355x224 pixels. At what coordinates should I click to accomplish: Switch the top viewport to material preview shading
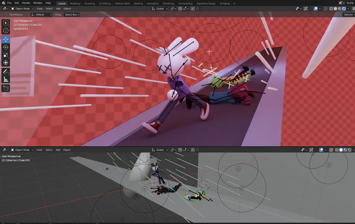pyautogui.click(x=340, y=9)
